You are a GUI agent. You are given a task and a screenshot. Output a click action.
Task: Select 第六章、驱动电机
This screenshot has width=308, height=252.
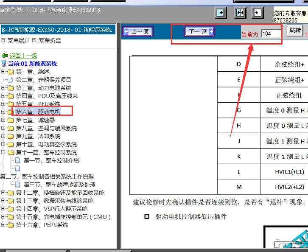pos(38,112)
